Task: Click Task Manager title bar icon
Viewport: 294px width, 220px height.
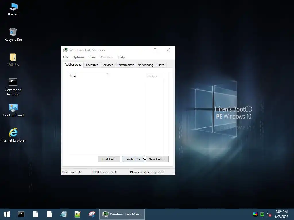Action: tap(66, 50)
